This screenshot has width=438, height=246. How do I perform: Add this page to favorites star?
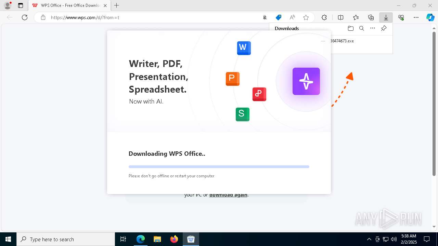pos(306,17)
